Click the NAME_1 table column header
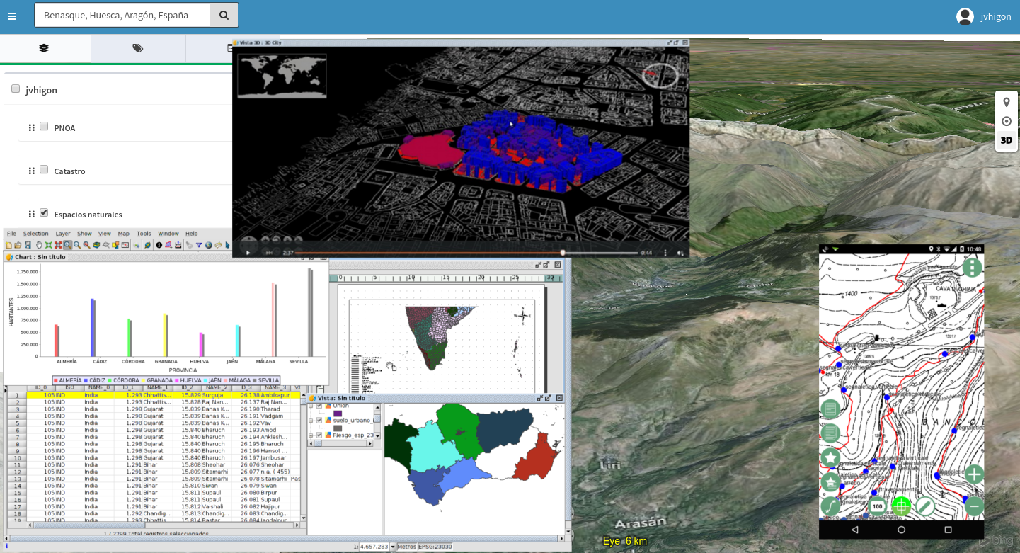 (156, 387)
